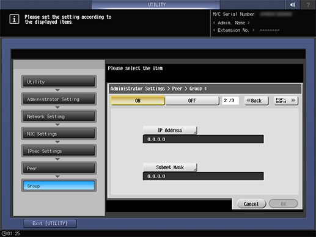Turn the group setting OFF

coord(192,101)
